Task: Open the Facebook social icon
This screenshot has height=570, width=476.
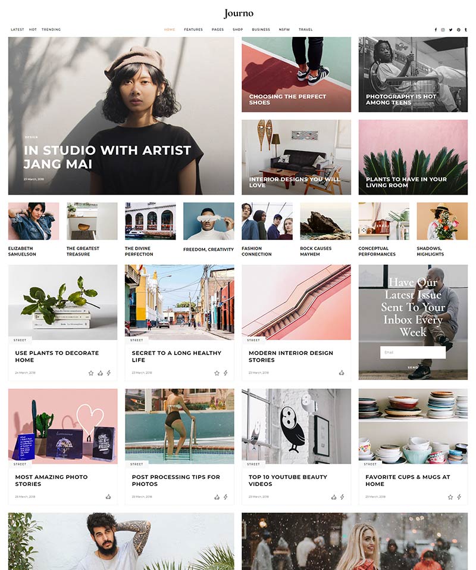Action: click(436, 30)
